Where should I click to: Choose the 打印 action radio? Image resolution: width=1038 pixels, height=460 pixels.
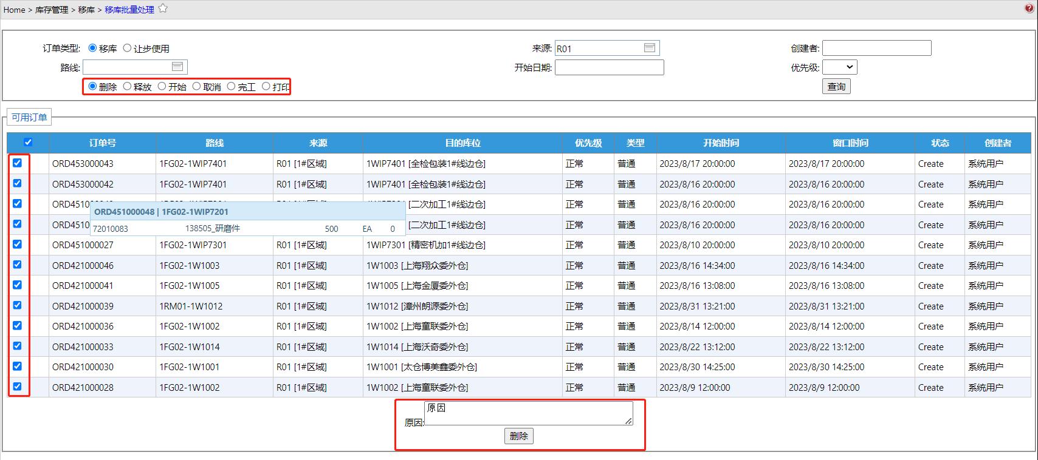tap(266, 86)
